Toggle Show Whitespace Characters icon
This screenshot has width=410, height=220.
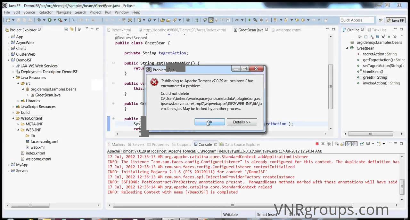[228, 20]
